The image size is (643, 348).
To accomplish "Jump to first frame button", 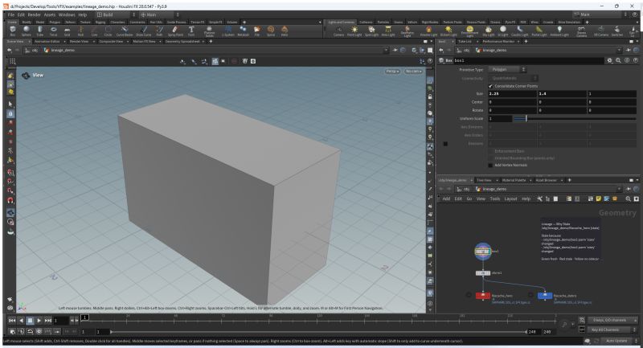I will pyautogui.click(x=12, y=321).
